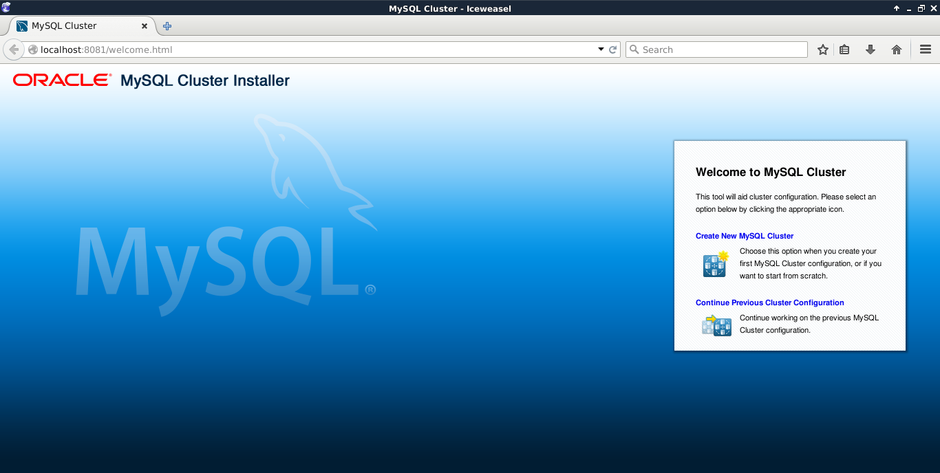
Task: Expand the URL history dropdown arrow
Action: point(600,49)
